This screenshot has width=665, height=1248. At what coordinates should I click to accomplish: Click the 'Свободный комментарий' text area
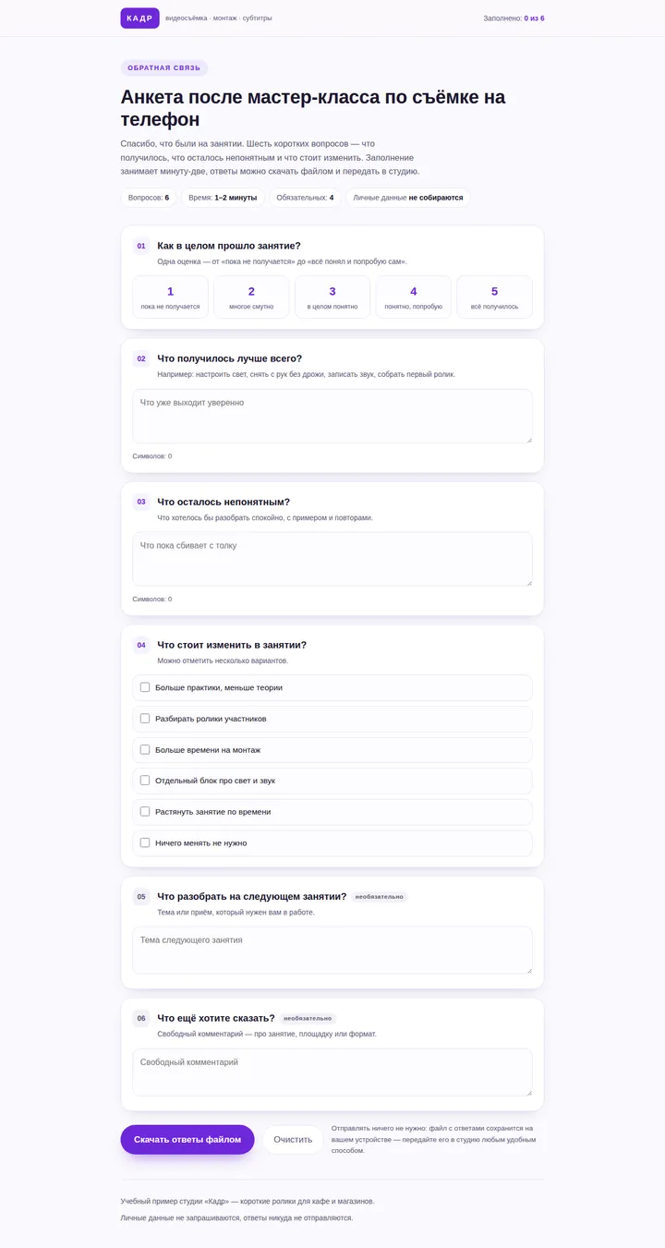332,1072
